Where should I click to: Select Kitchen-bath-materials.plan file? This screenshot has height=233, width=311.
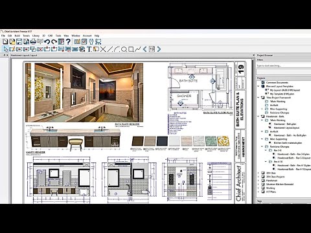pos(288,143)
